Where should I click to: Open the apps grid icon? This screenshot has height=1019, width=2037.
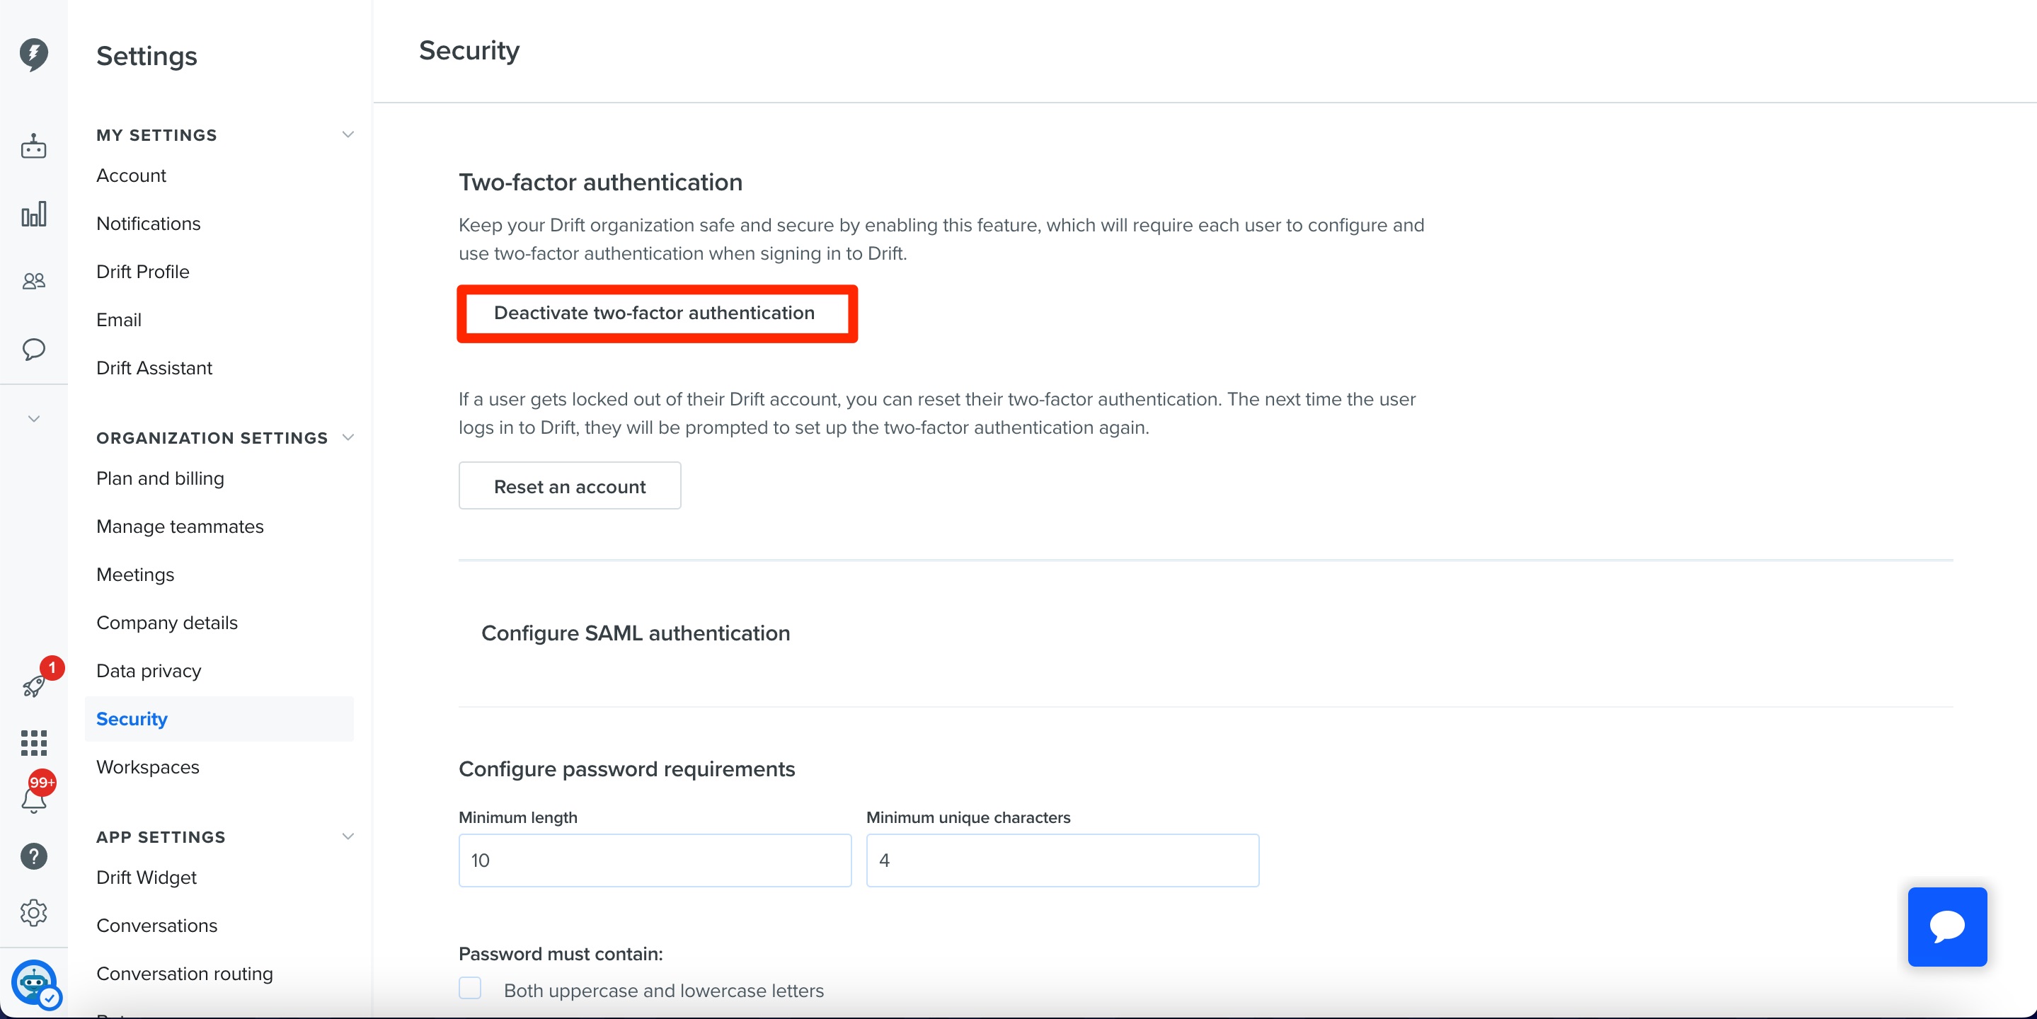[x=33, y=742]
